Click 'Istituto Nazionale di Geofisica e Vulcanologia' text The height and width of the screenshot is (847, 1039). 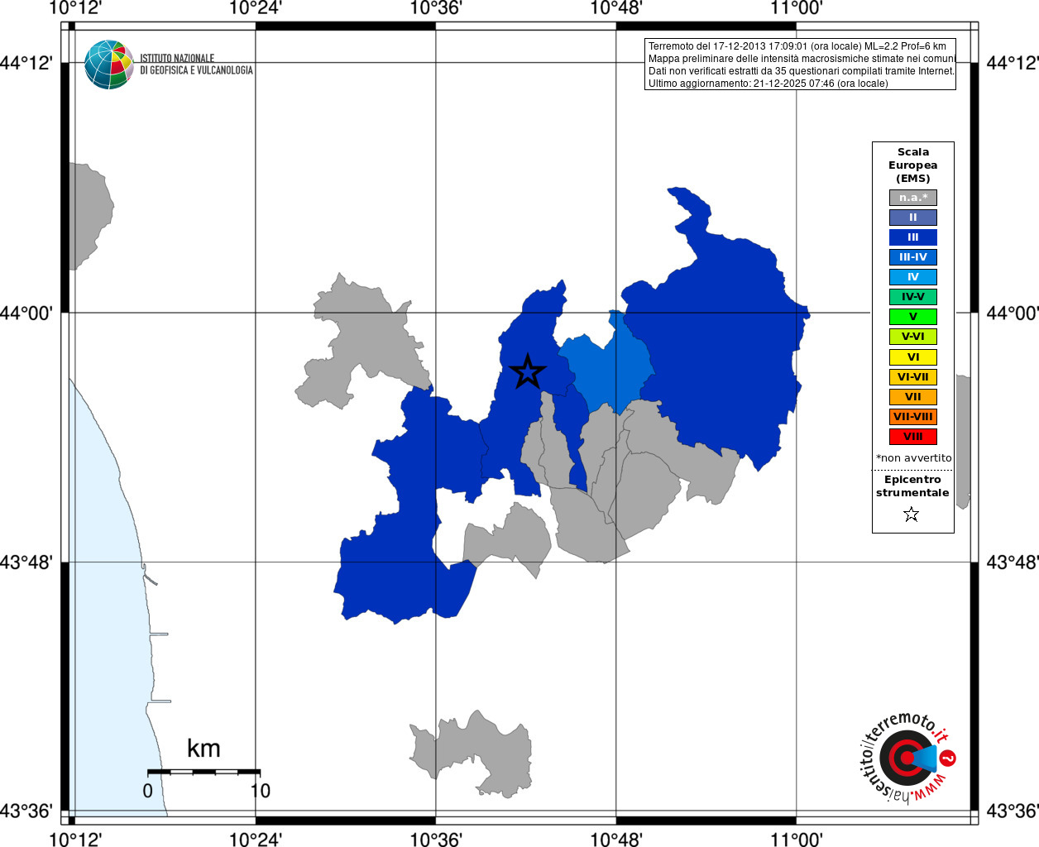click(196, 65)
